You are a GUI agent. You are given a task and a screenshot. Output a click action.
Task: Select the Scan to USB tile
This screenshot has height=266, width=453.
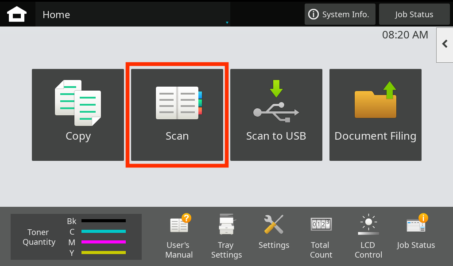[x=276, y=115]
